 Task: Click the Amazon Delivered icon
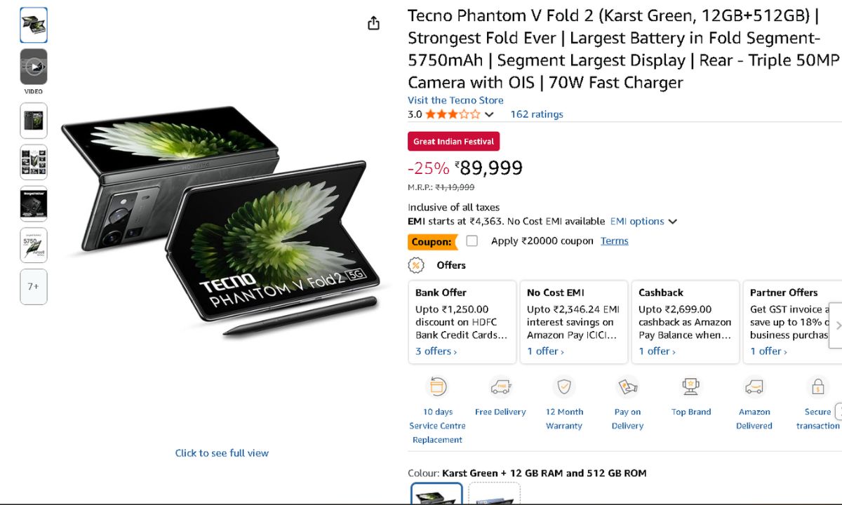pos(754,387)
